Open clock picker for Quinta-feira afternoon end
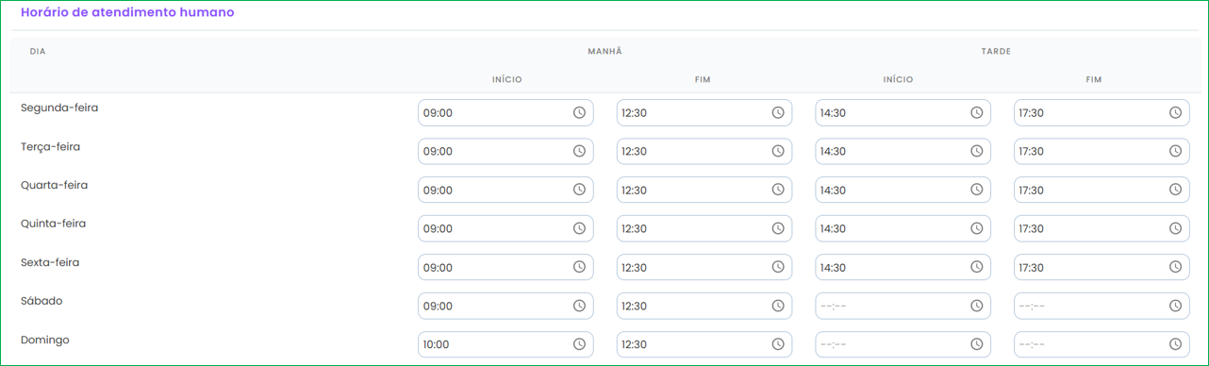The height and width of the screenshot is (366, 1209). (x=1176, y=228)
